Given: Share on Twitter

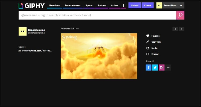Looking at the screenshot, I should click(155, 67).
